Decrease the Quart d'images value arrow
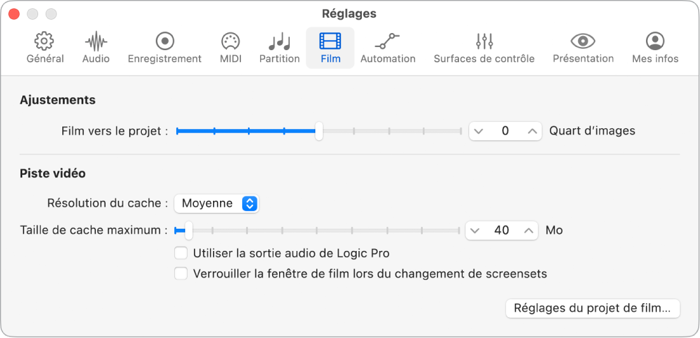 [479, 131]
